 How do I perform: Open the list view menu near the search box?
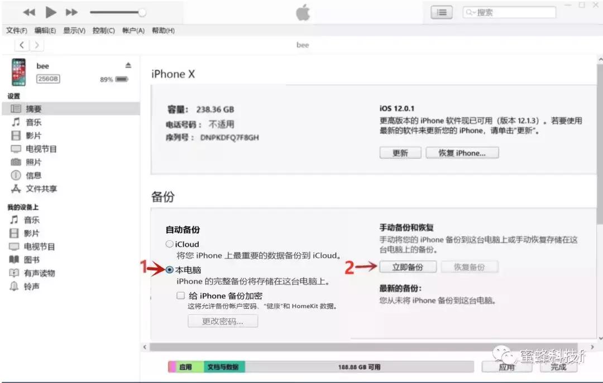click(441, 12)
